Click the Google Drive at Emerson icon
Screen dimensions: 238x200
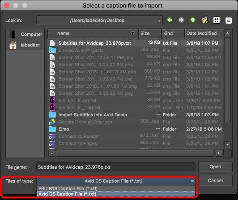[x=52, y=122]
